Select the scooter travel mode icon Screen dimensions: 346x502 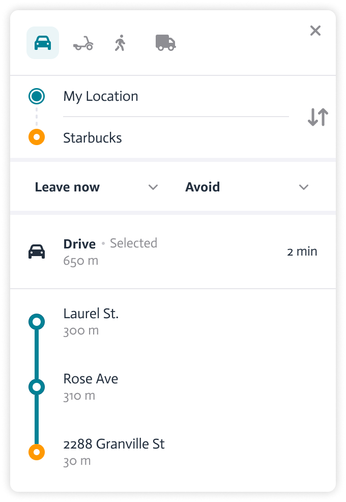83,43
